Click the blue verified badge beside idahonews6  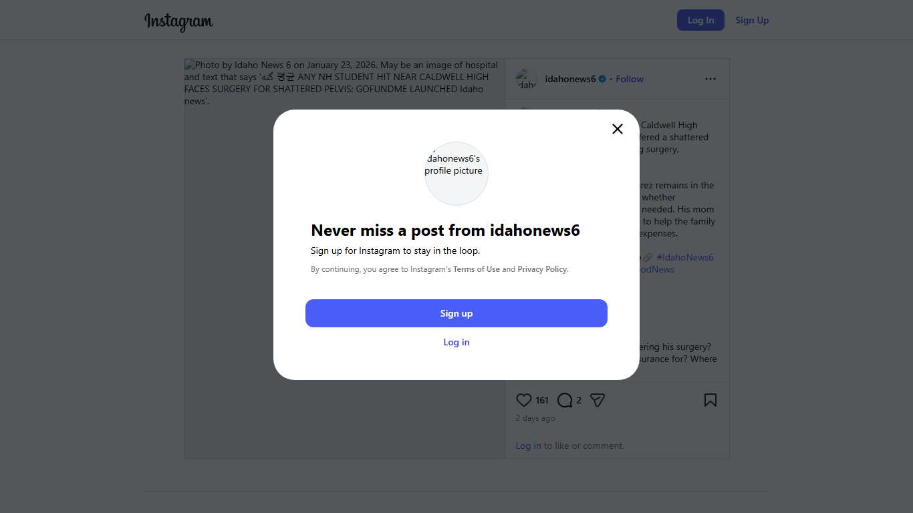[x=602, y=79]
